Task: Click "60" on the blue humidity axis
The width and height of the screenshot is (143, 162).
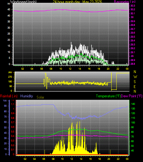Action: pyautogui.click(x=5, y=122)
